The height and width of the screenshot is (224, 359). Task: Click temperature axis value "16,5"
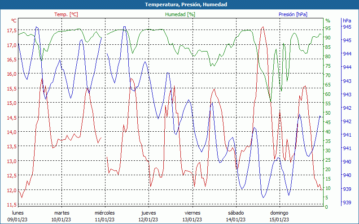(12, 60)
